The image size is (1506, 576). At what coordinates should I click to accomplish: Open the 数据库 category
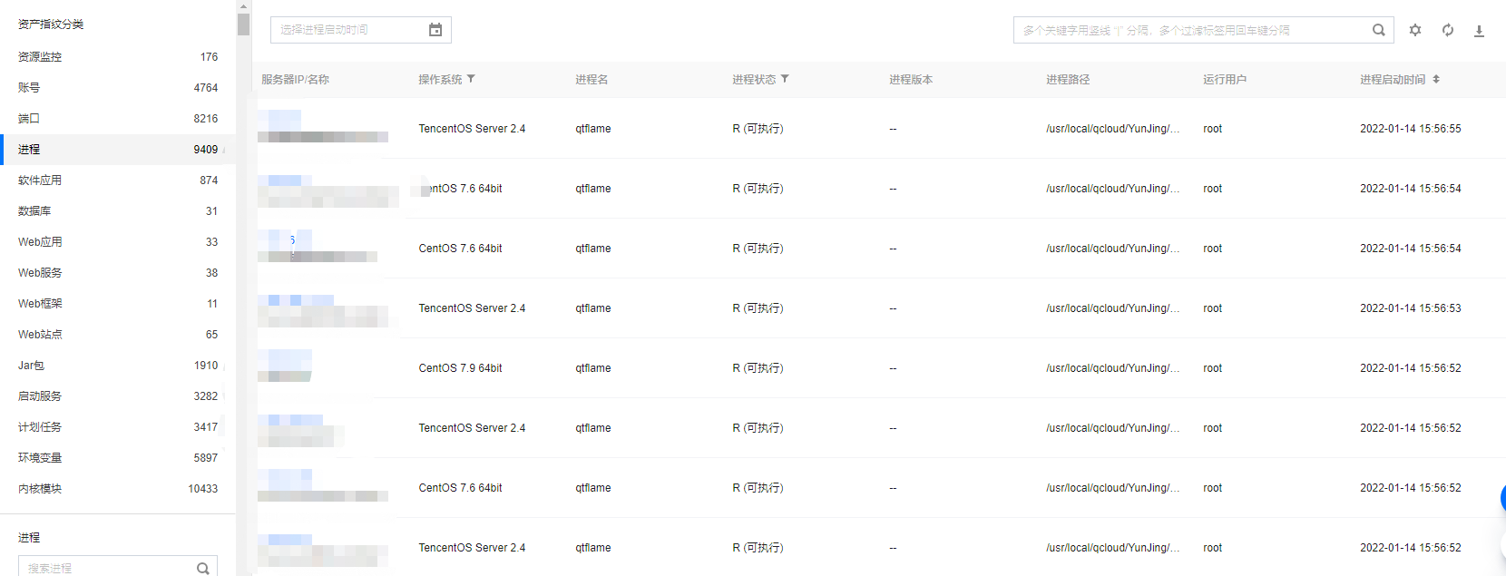pyautogui.click(x=34, y=211)
